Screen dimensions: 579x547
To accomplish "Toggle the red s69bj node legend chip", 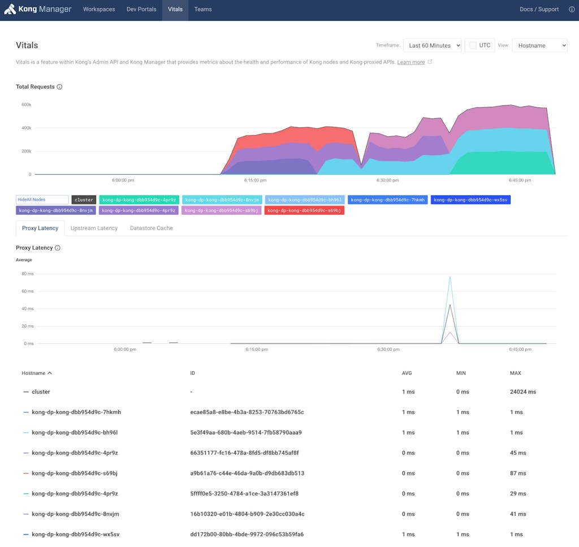I will [x=304, y=210].
